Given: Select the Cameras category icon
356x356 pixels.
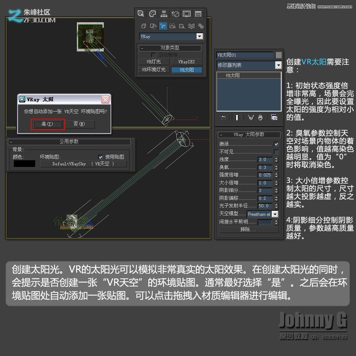Looking at the screenshot, I should [172, 26].
